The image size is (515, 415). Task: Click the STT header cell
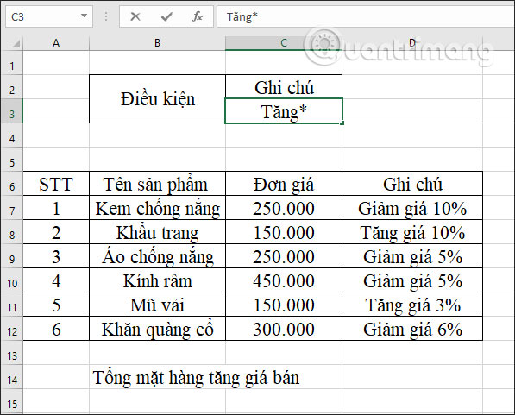[56, 184]
